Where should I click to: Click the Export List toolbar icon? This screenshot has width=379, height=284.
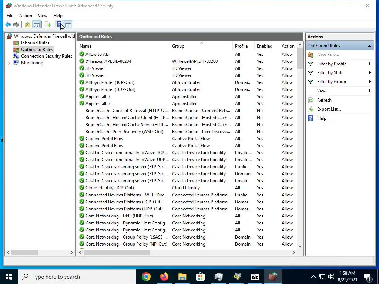click(48, 25)
